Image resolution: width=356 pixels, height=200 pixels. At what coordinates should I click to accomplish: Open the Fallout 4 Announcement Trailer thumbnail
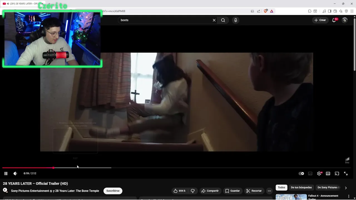(291, 197)
